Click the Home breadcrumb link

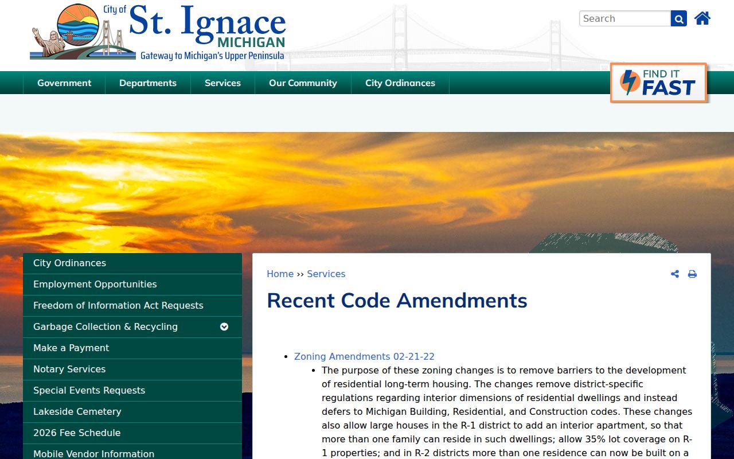280,274
